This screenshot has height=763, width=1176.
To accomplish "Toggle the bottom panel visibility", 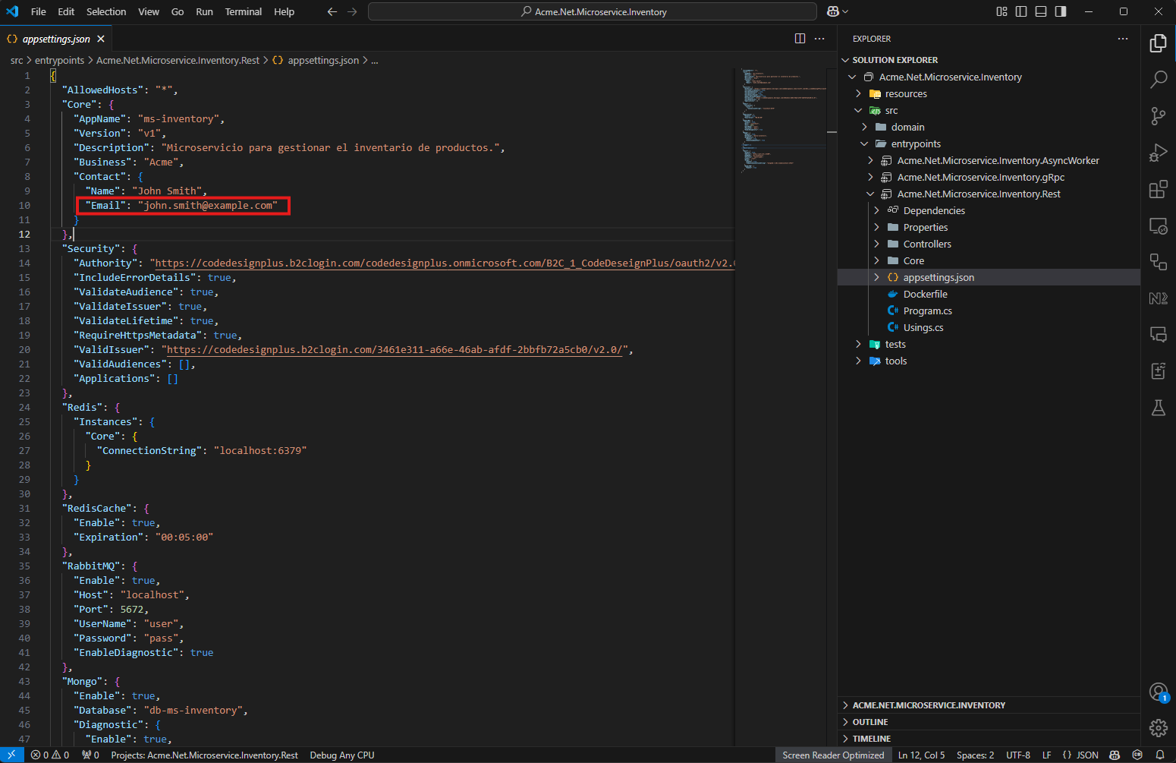I will [x=1041, y=11].
